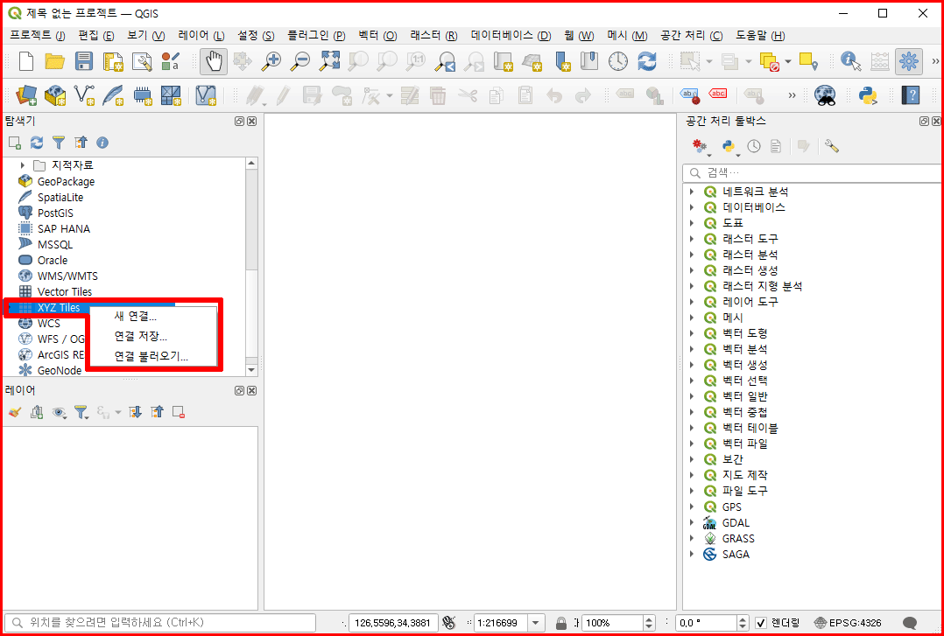Open the 도움말 menu
This screenshot has height=636, width=944.
click(x=760, y=36)
